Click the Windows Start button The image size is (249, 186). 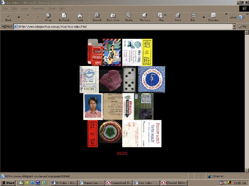[8, 183]
